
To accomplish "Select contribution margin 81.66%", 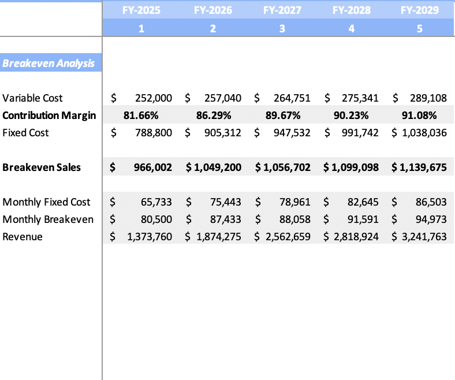I will tap(141, 116).
